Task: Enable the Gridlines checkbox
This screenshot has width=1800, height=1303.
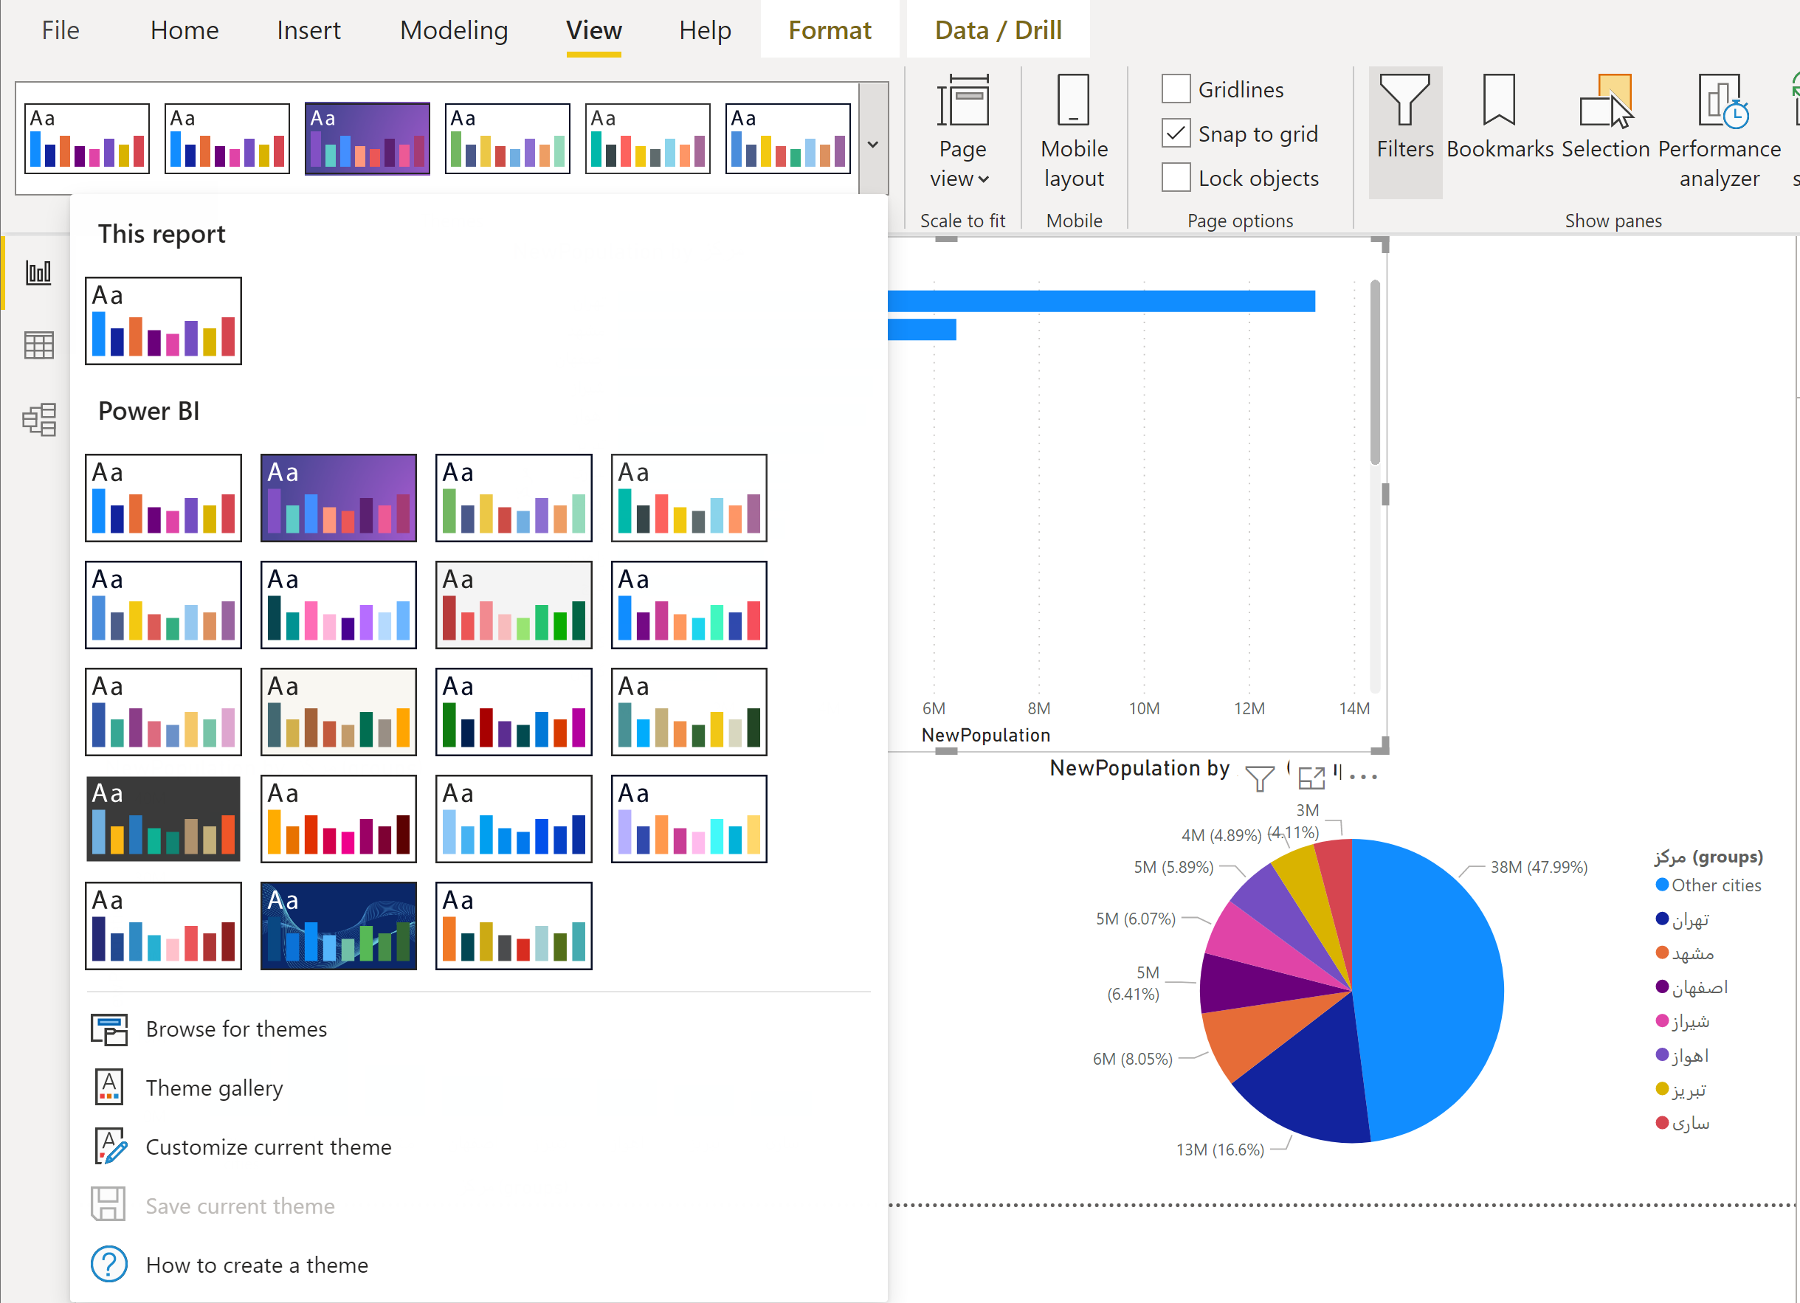Action: 1176,89
